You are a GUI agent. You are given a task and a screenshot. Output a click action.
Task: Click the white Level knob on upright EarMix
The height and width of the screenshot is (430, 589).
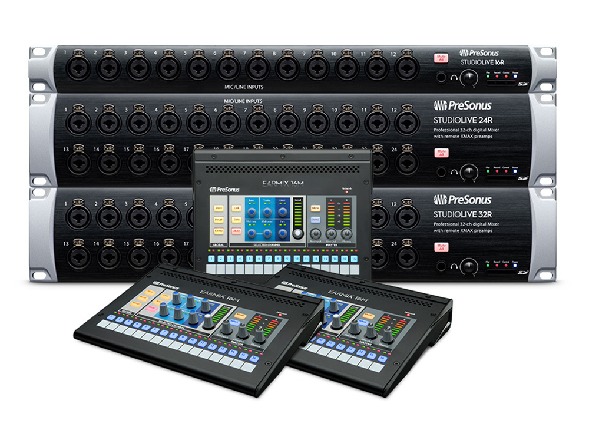tap(298, 234)
